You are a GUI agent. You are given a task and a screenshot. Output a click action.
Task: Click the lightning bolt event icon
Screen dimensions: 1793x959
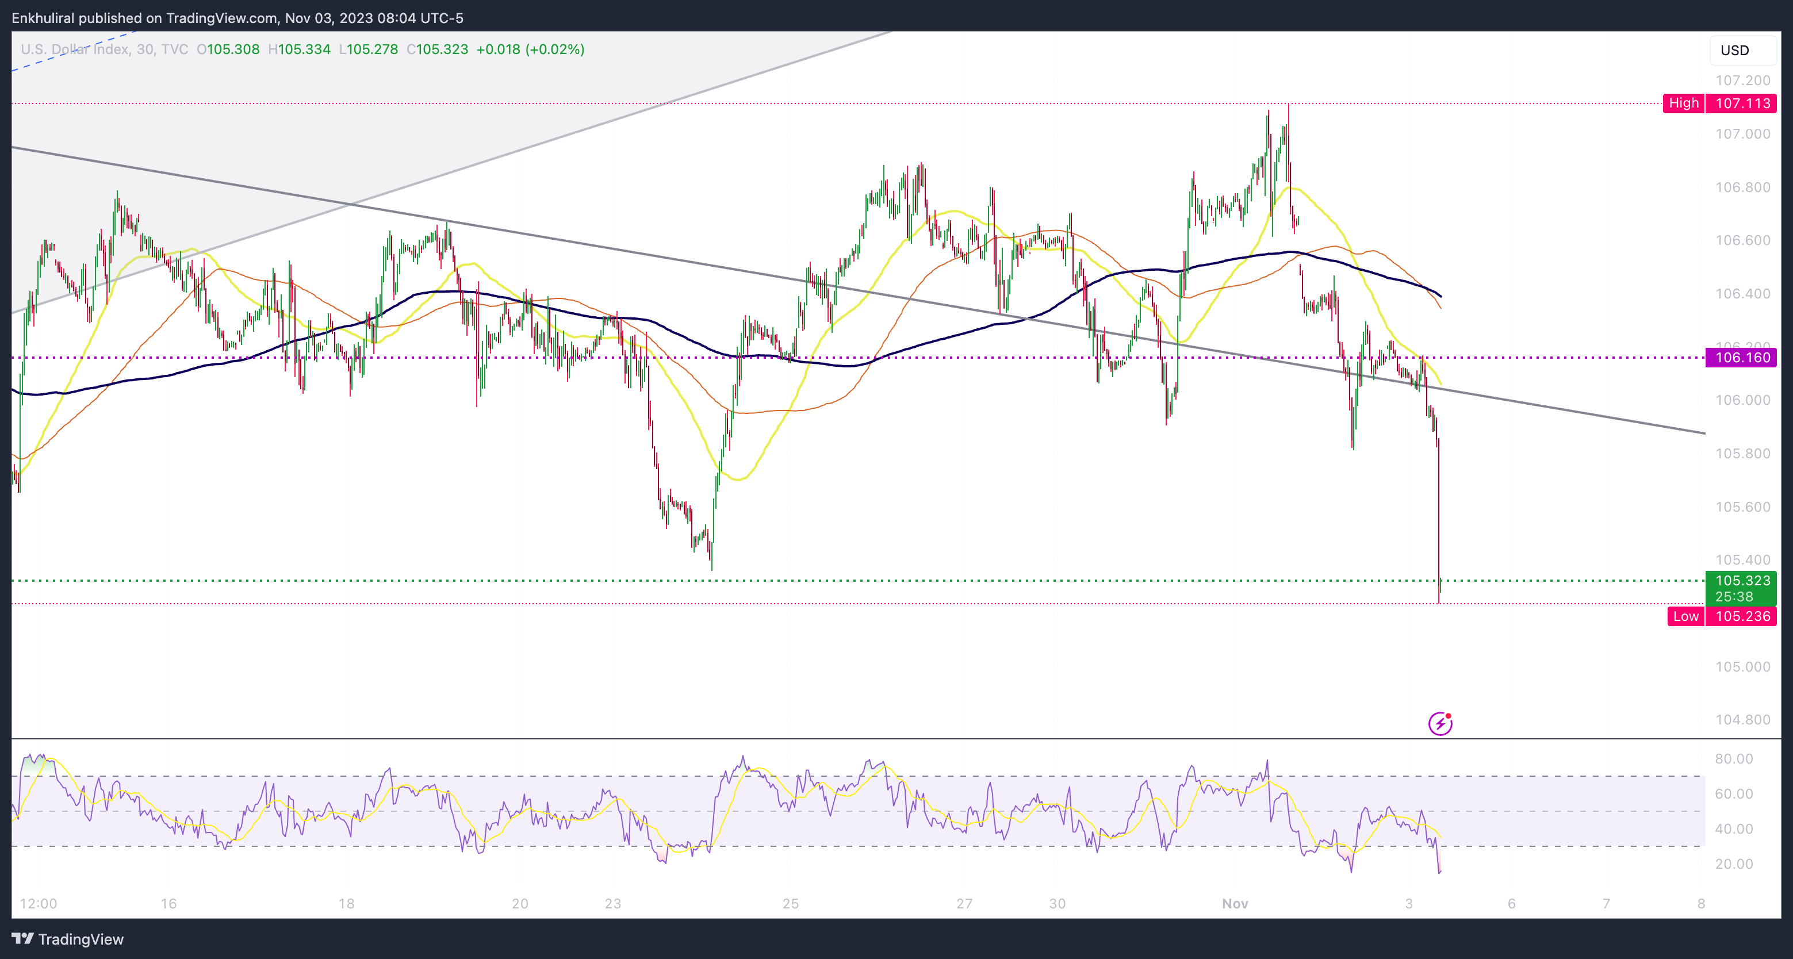pyautogui.click(x=1439, y=724)
